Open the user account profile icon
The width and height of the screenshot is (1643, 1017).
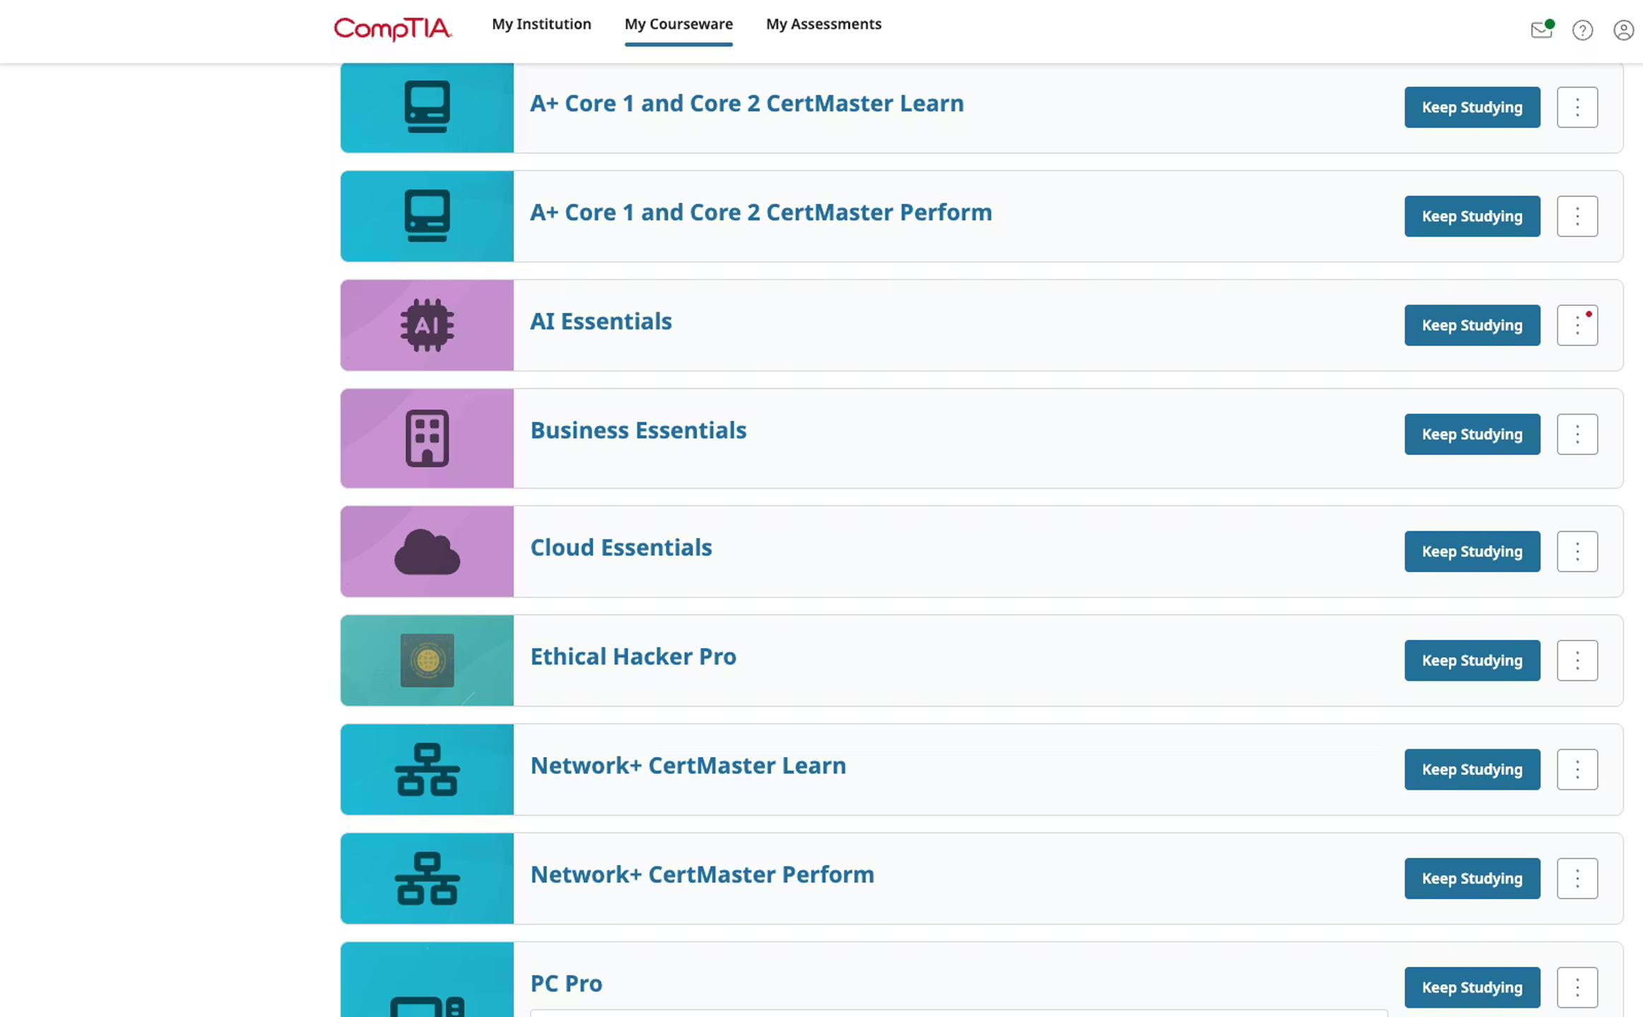tap(1623, 30)
